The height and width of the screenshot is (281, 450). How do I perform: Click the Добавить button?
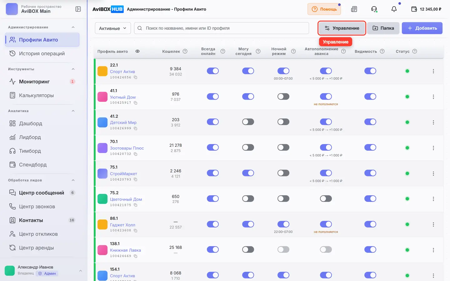point(422,28)
